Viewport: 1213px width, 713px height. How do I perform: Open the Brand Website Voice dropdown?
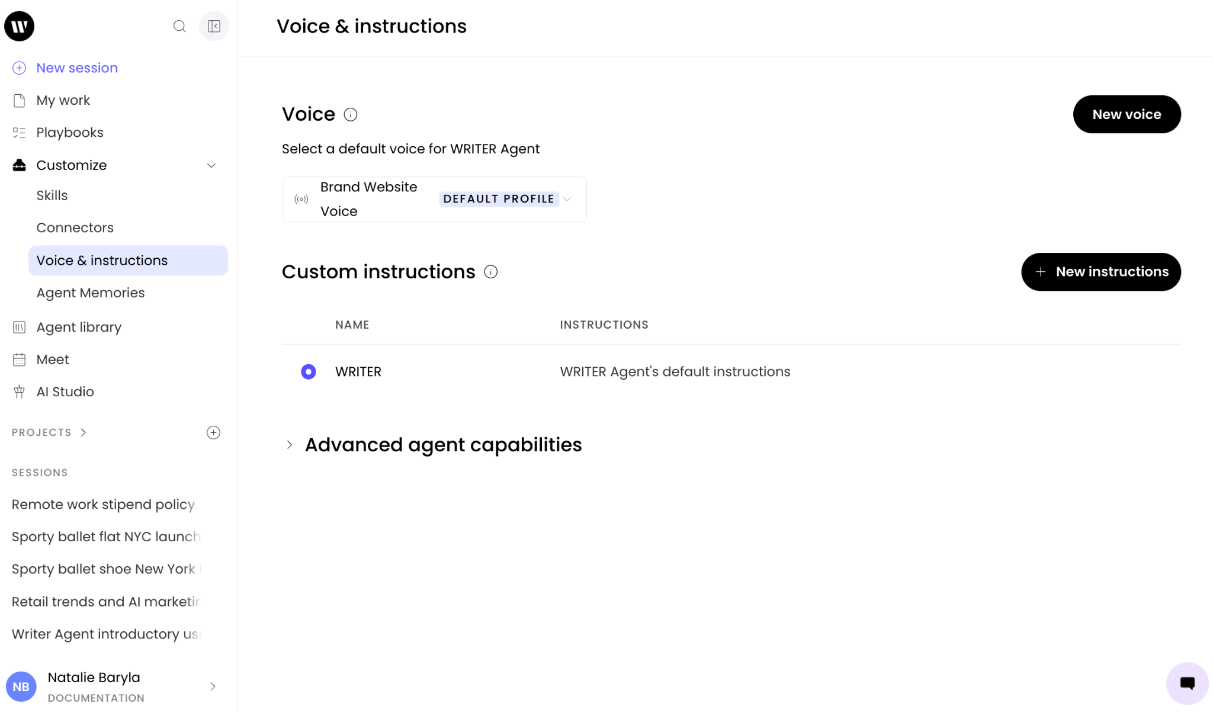[434, 199]
